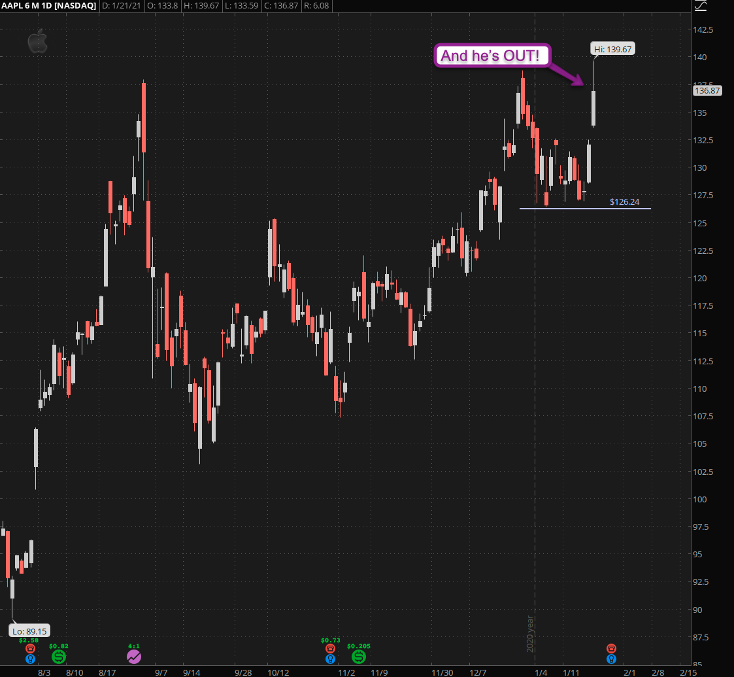The height and width of the screenshot is (677, 734).
Task: Click the 11/9 date on time axis
Action: [x=379, y=673]
